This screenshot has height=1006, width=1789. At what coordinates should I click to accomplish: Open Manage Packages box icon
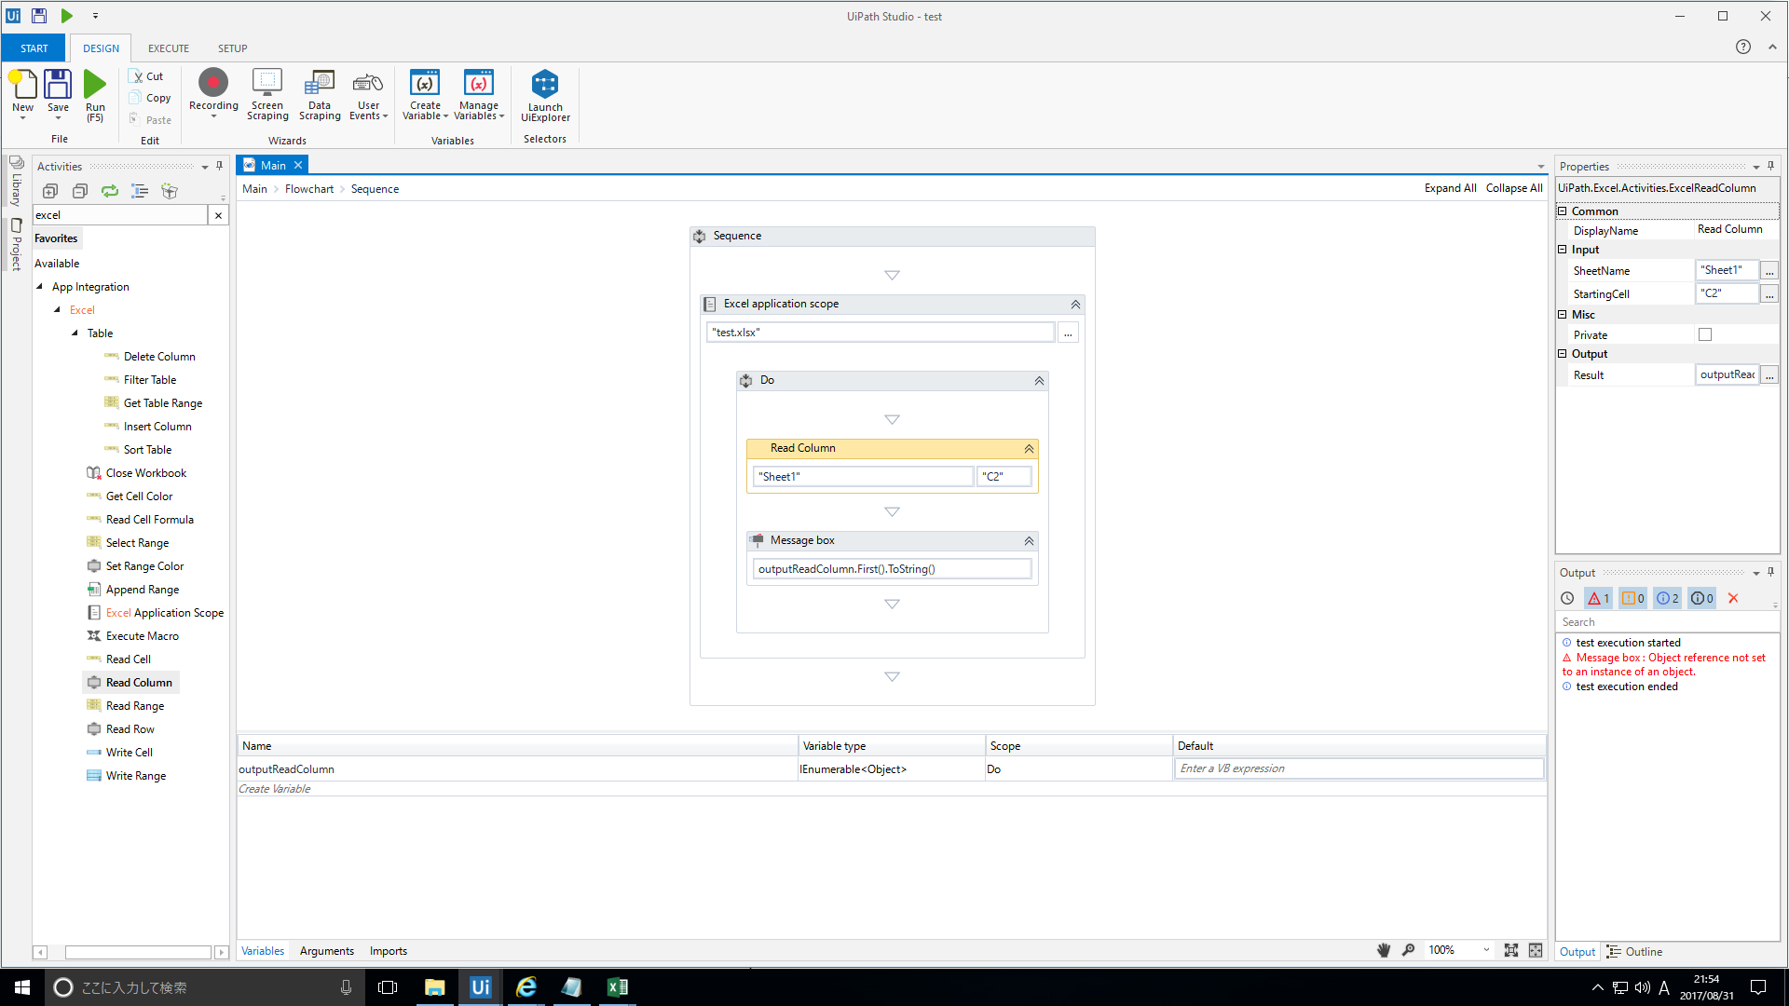[x=170, y=191]
